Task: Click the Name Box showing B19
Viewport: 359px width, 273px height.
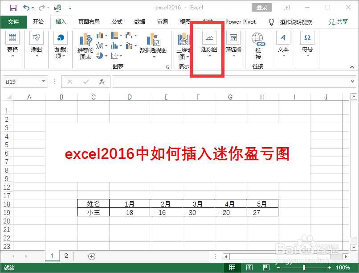Action: coord(22,82)
